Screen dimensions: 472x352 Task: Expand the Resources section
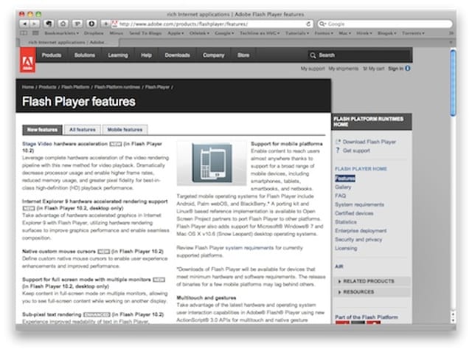372,292
